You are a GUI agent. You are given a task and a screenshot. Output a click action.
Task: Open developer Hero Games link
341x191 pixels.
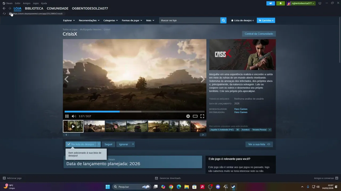[241, 109]
